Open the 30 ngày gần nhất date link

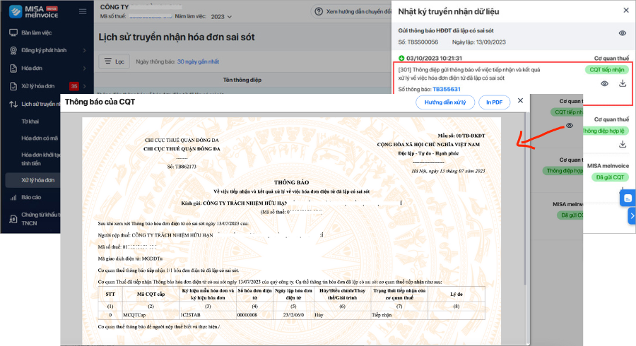(x=198, y=62)
